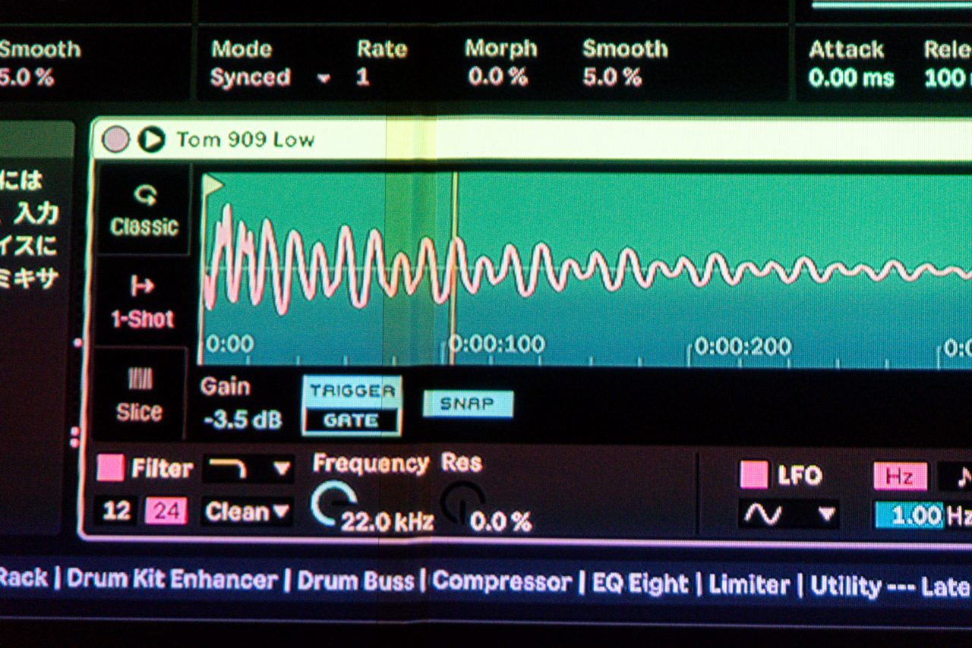The height and width of the screenshot is (648, 972).
Task: Click the Gain -3.5 dB value field
Action: coord(242,420)
